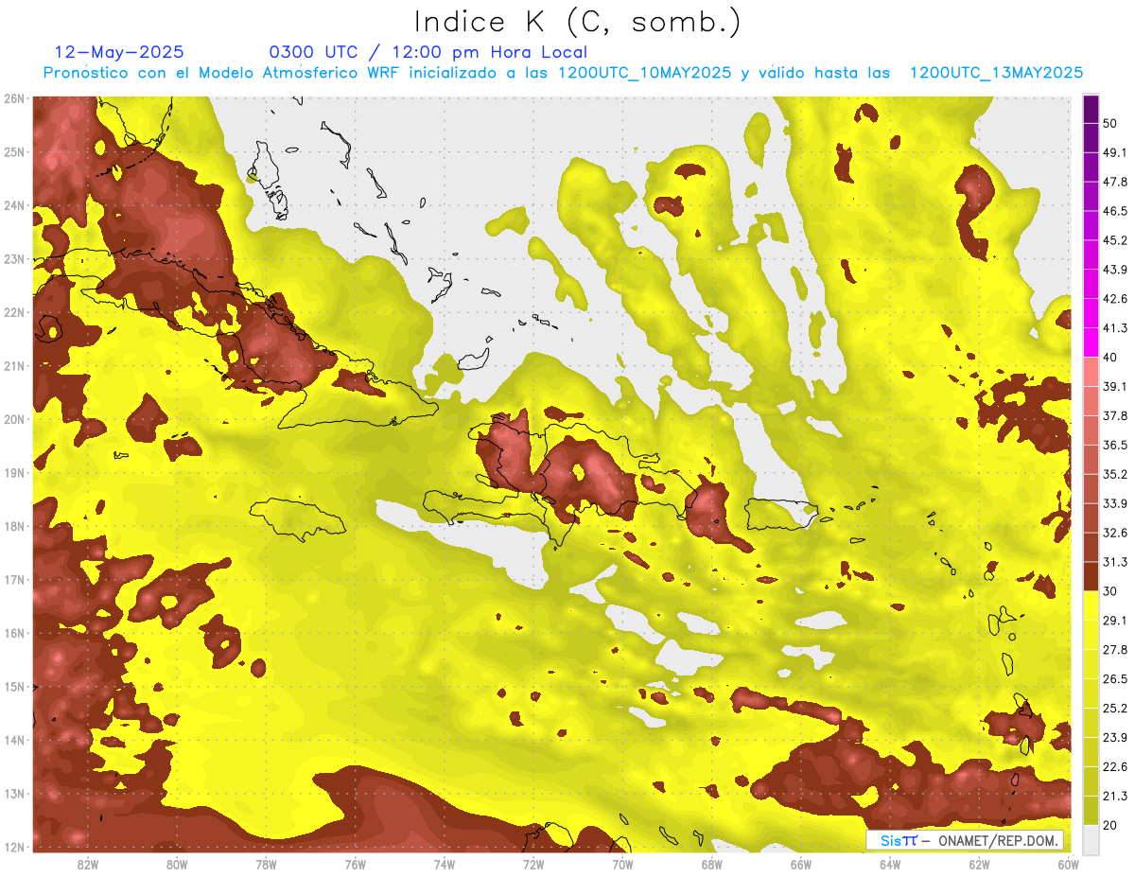Click the longitude label "80W"
1135x877 pixels.
177,865
